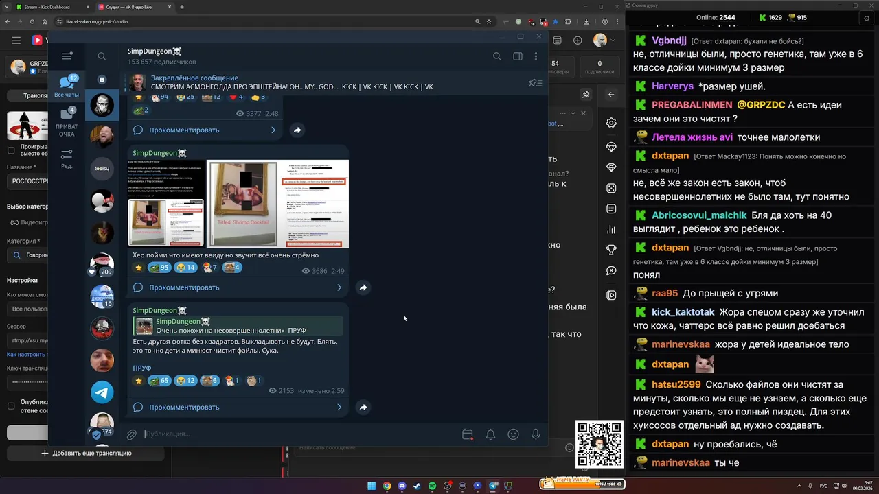Click the frog reaction with 95
This screenshot has width=879, height=494.
159,268
